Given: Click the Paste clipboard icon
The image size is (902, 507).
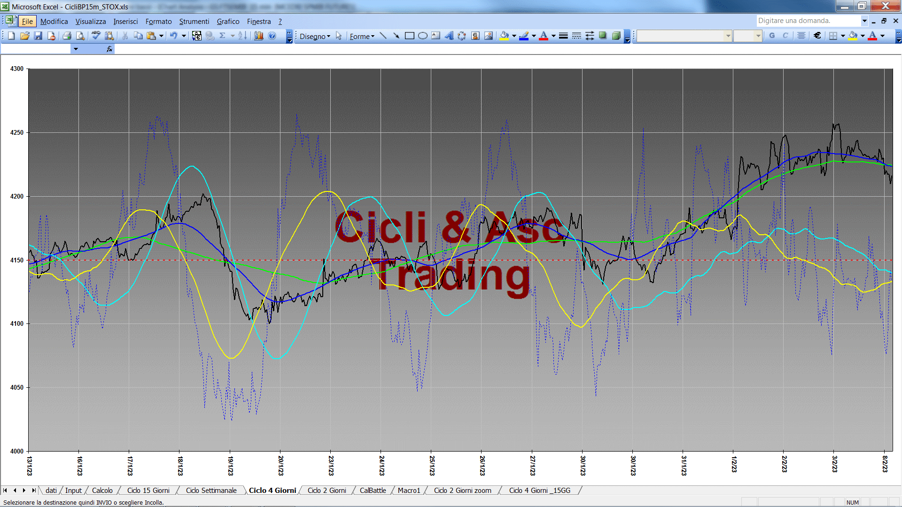Looking at the screenshot, I should click(x=151, y=36).
